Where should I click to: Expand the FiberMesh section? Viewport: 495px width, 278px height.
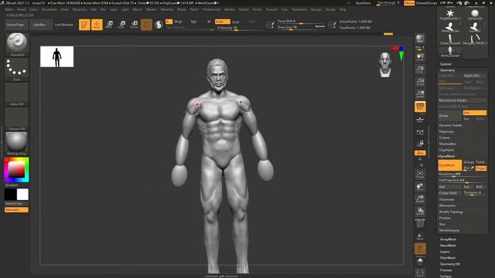[448, 258]
